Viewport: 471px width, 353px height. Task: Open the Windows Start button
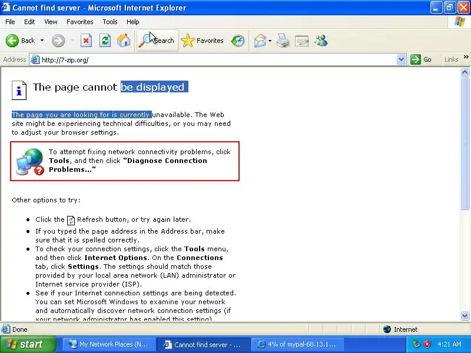pos(28,344)
